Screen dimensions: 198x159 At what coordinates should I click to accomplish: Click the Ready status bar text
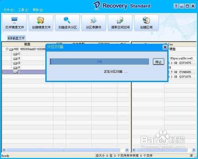point(5,156)
